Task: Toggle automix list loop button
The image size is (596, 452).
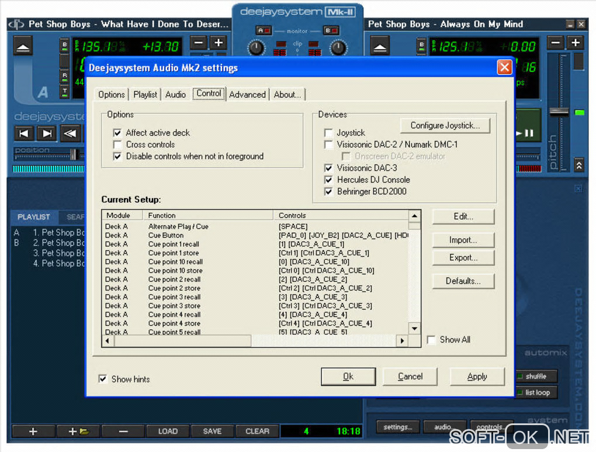Action: coord(536,392)
